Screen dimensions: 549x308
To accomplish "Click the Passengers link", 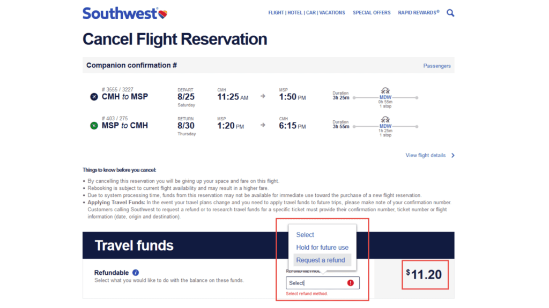I will click(437, 66).
